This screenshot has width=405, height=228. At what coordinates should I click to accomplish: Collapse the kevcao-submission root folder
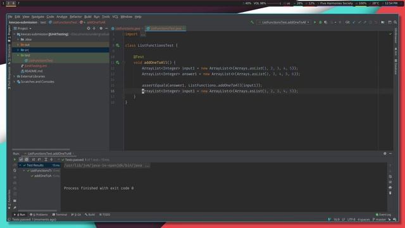tap(15, 34)
